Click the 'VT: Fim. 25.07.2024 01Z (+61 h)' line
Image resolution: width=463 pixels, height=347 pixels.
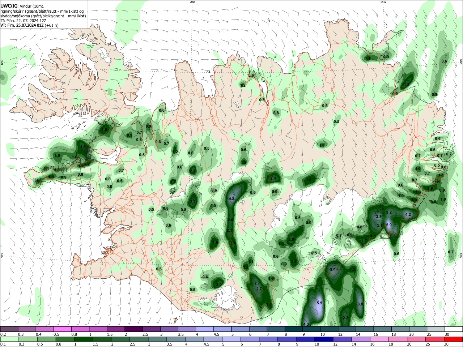click(29, 25)
